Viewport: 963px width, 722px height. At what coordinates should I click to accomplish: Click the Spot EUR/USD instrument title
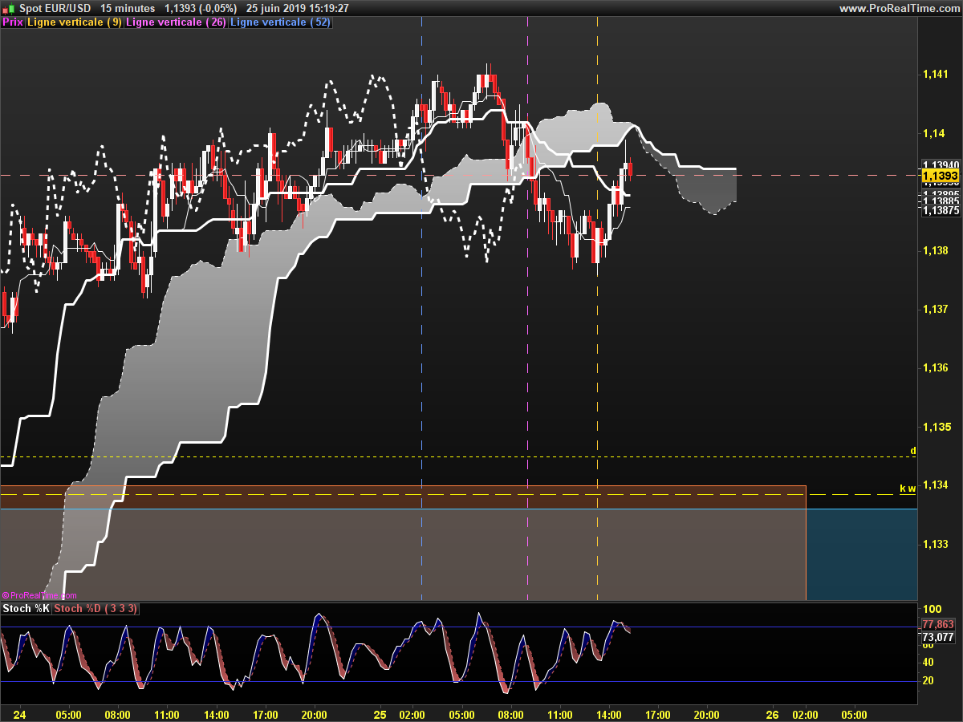(x=55, y=8)
